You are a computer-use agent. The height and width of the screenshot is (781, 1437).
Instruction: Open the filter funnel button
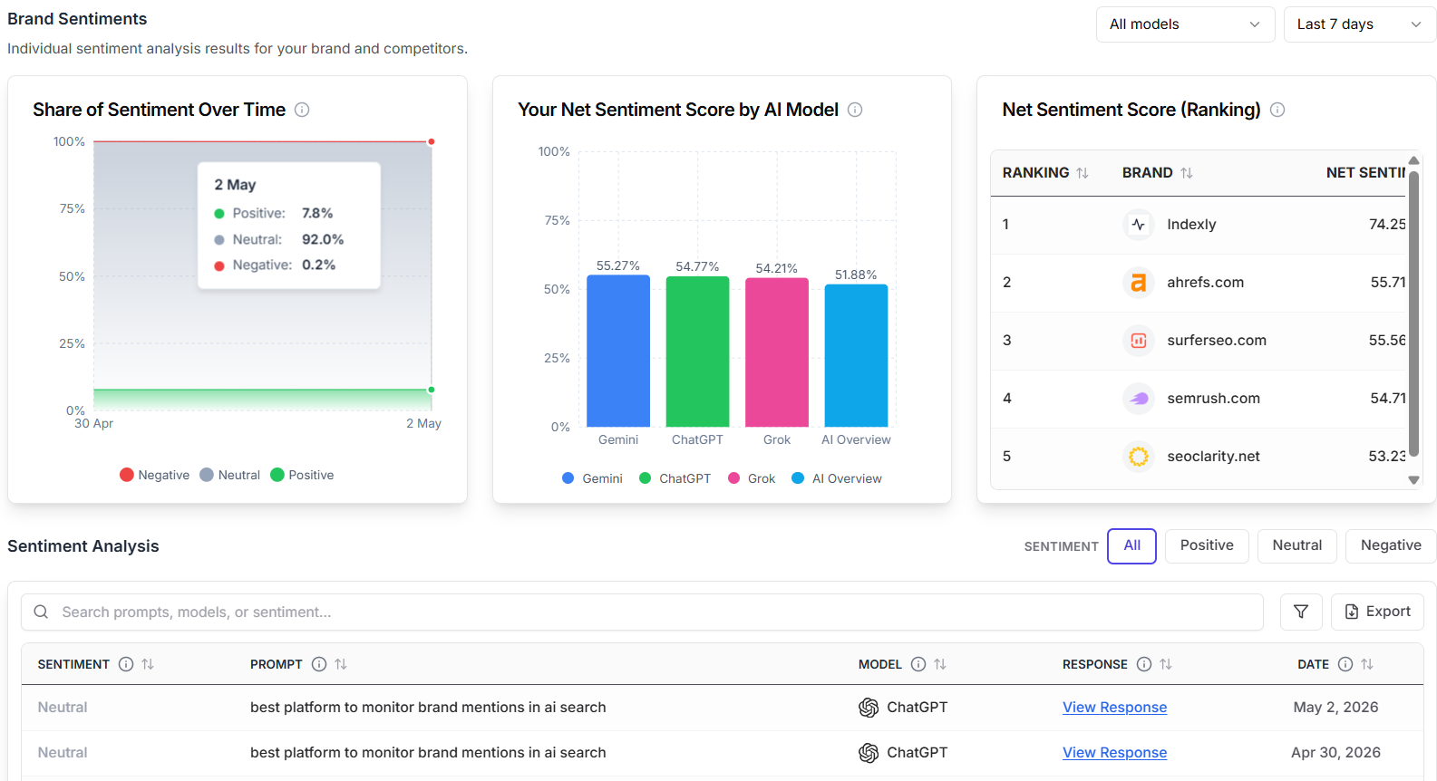(1301, 612)
